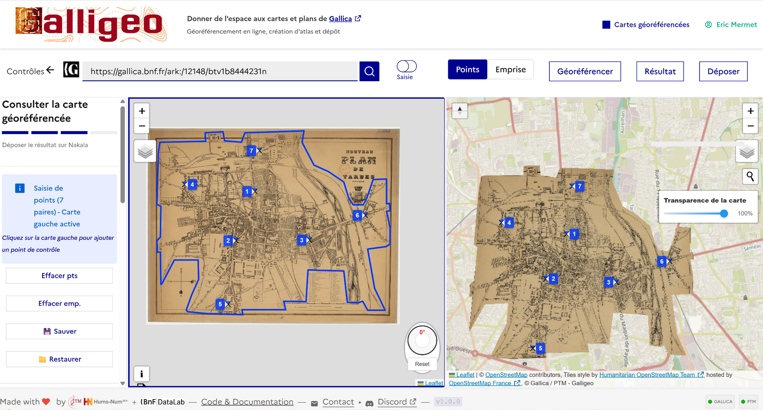This screenshot has width=763, height=410.
Task: Click the Sauver button
Action: pos(59,331)
